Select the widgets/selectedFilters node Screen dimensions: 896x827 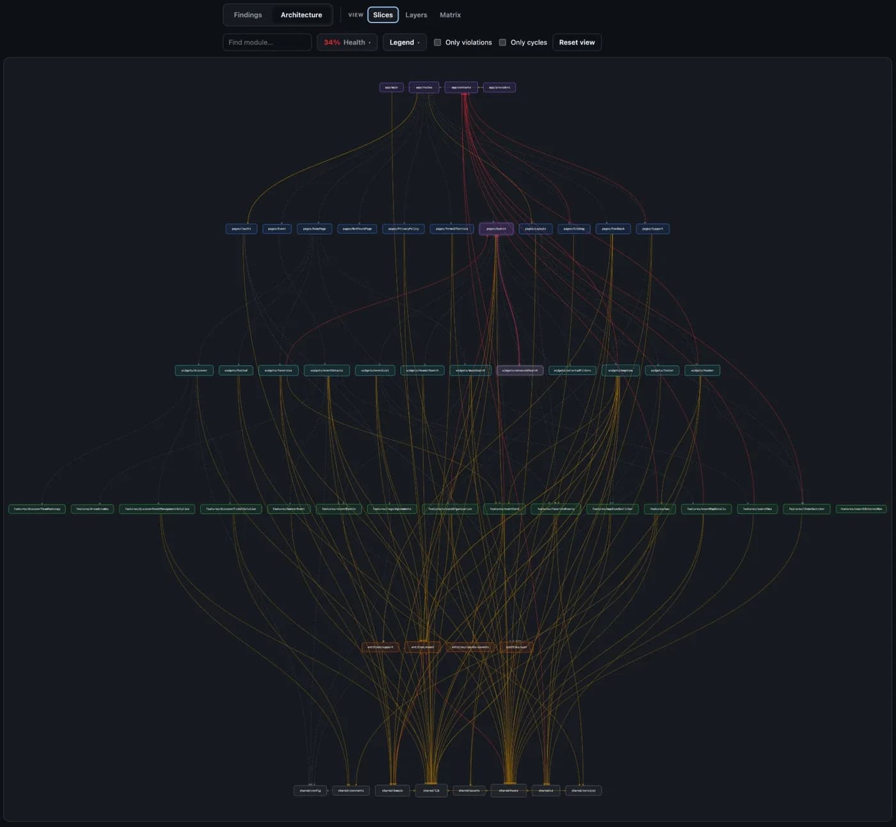coord(572,370)
